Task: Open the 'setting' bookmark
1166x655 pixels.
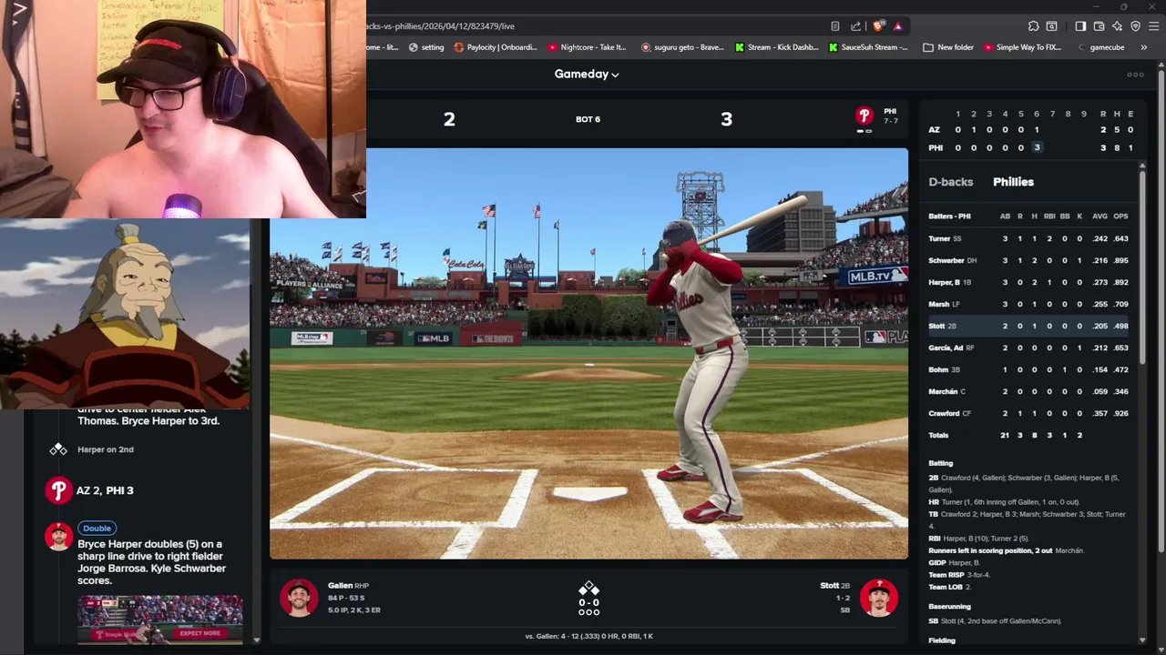Action: tap(426, 47)
